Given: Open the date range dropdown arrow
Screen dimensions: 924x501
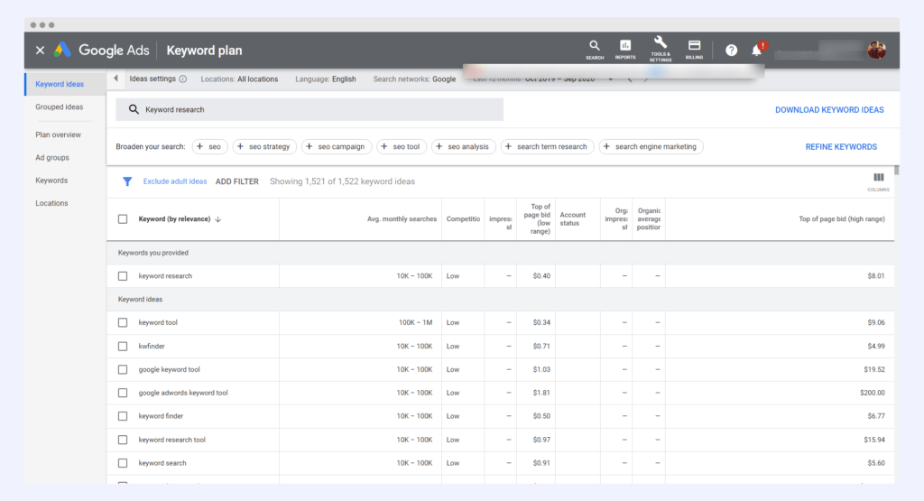Looking at the screenshot, I should click(x=611, y=79).
